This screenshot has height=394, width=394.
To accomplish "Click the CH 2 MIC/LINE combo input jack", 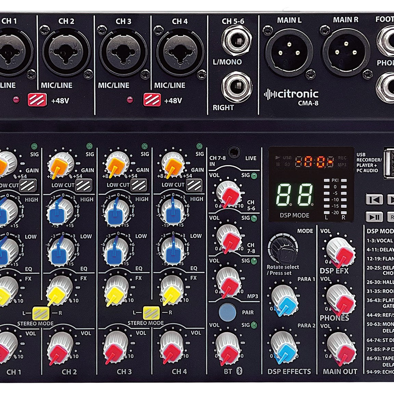I will [x=66, y=53].
